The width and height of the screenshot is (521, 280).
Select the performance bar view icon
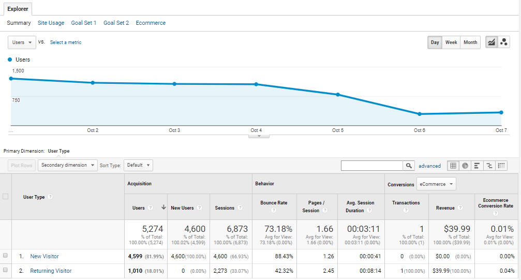477,166
